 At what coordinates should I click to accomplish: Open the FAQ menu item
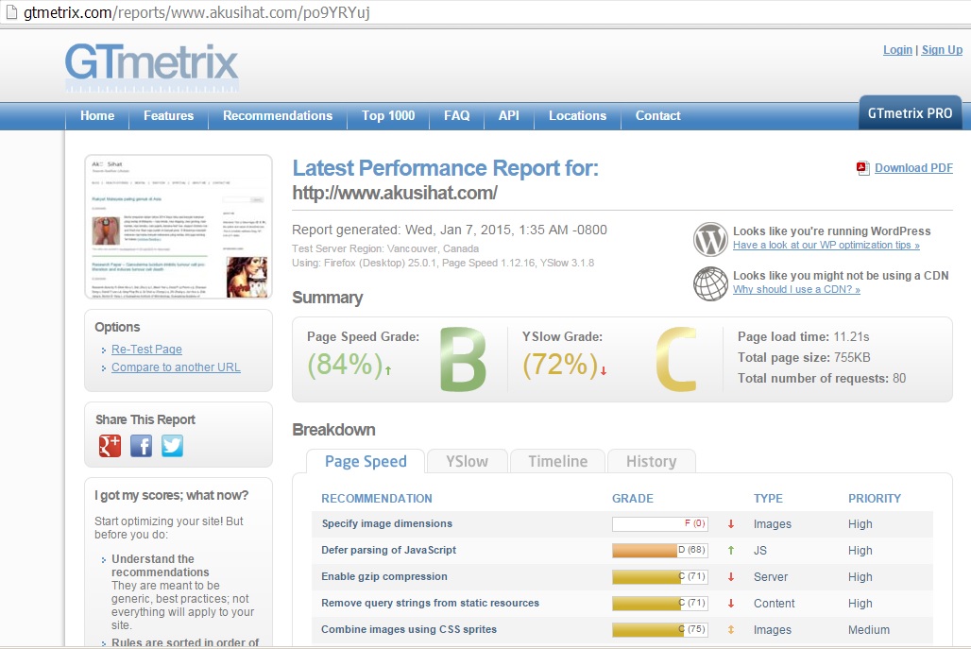456,116
